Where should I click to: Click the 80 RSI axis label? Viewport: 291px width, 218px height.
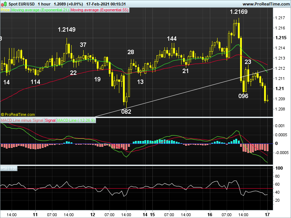277,176
